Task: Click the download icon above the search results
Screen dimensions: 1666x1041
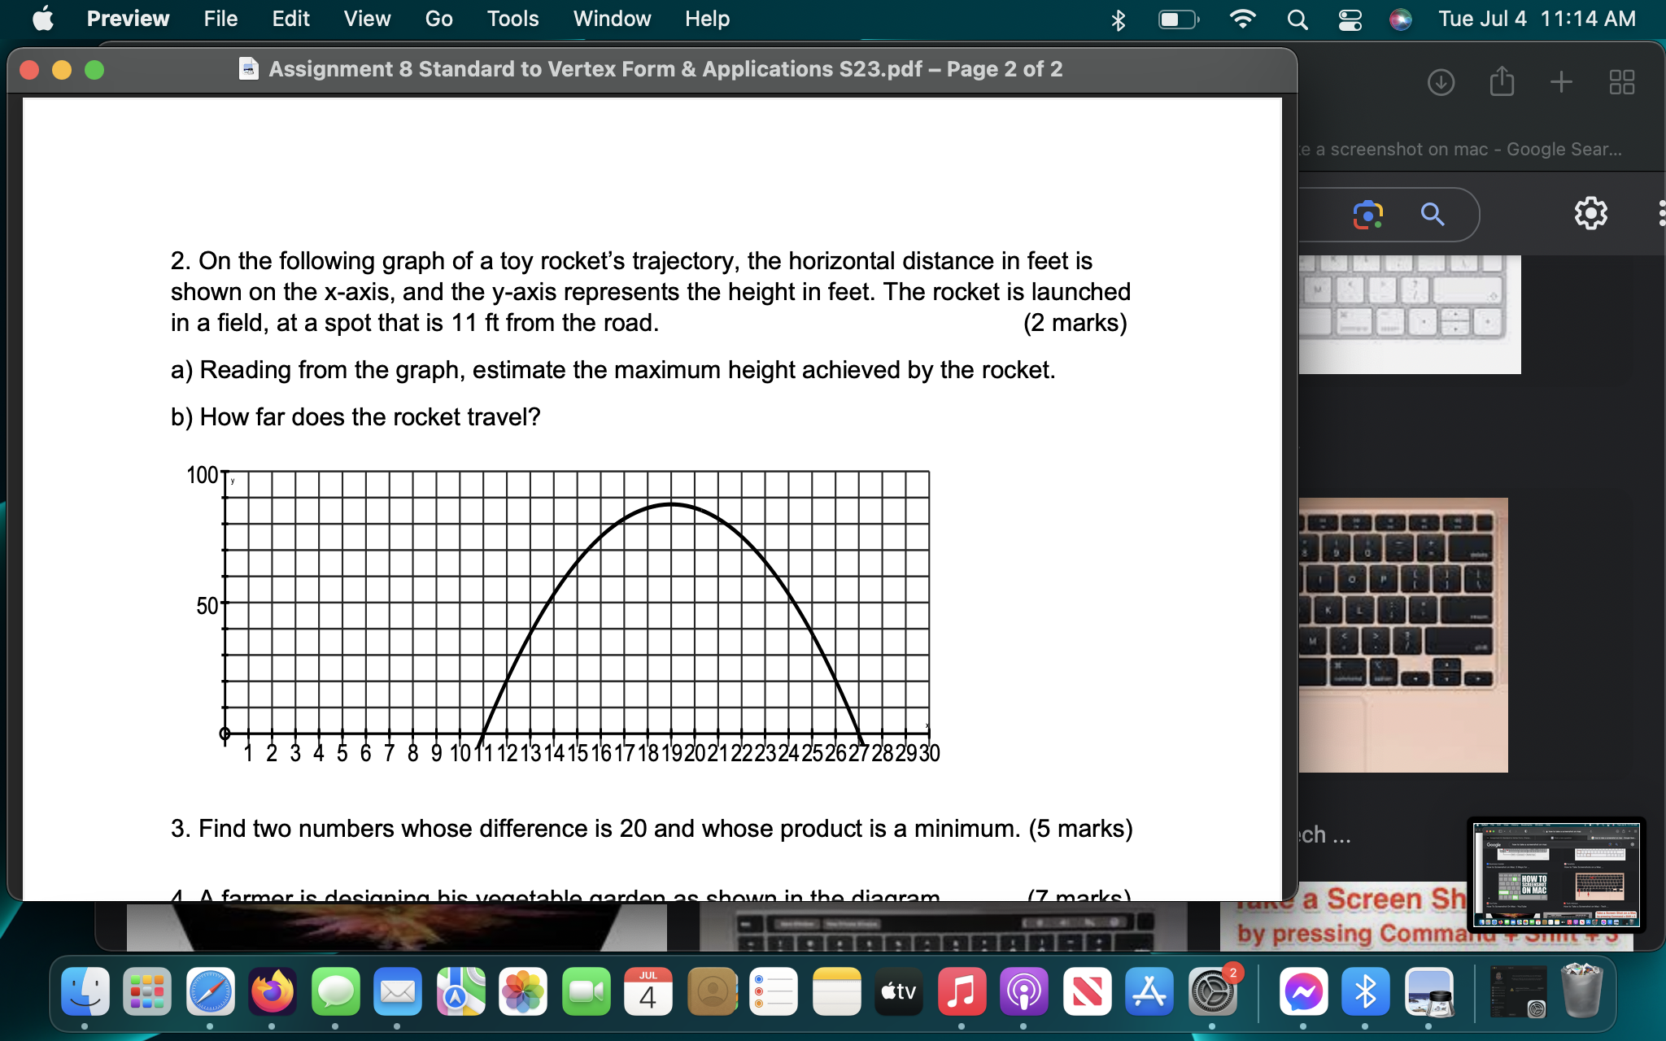Action: (x=1441, y=81)
